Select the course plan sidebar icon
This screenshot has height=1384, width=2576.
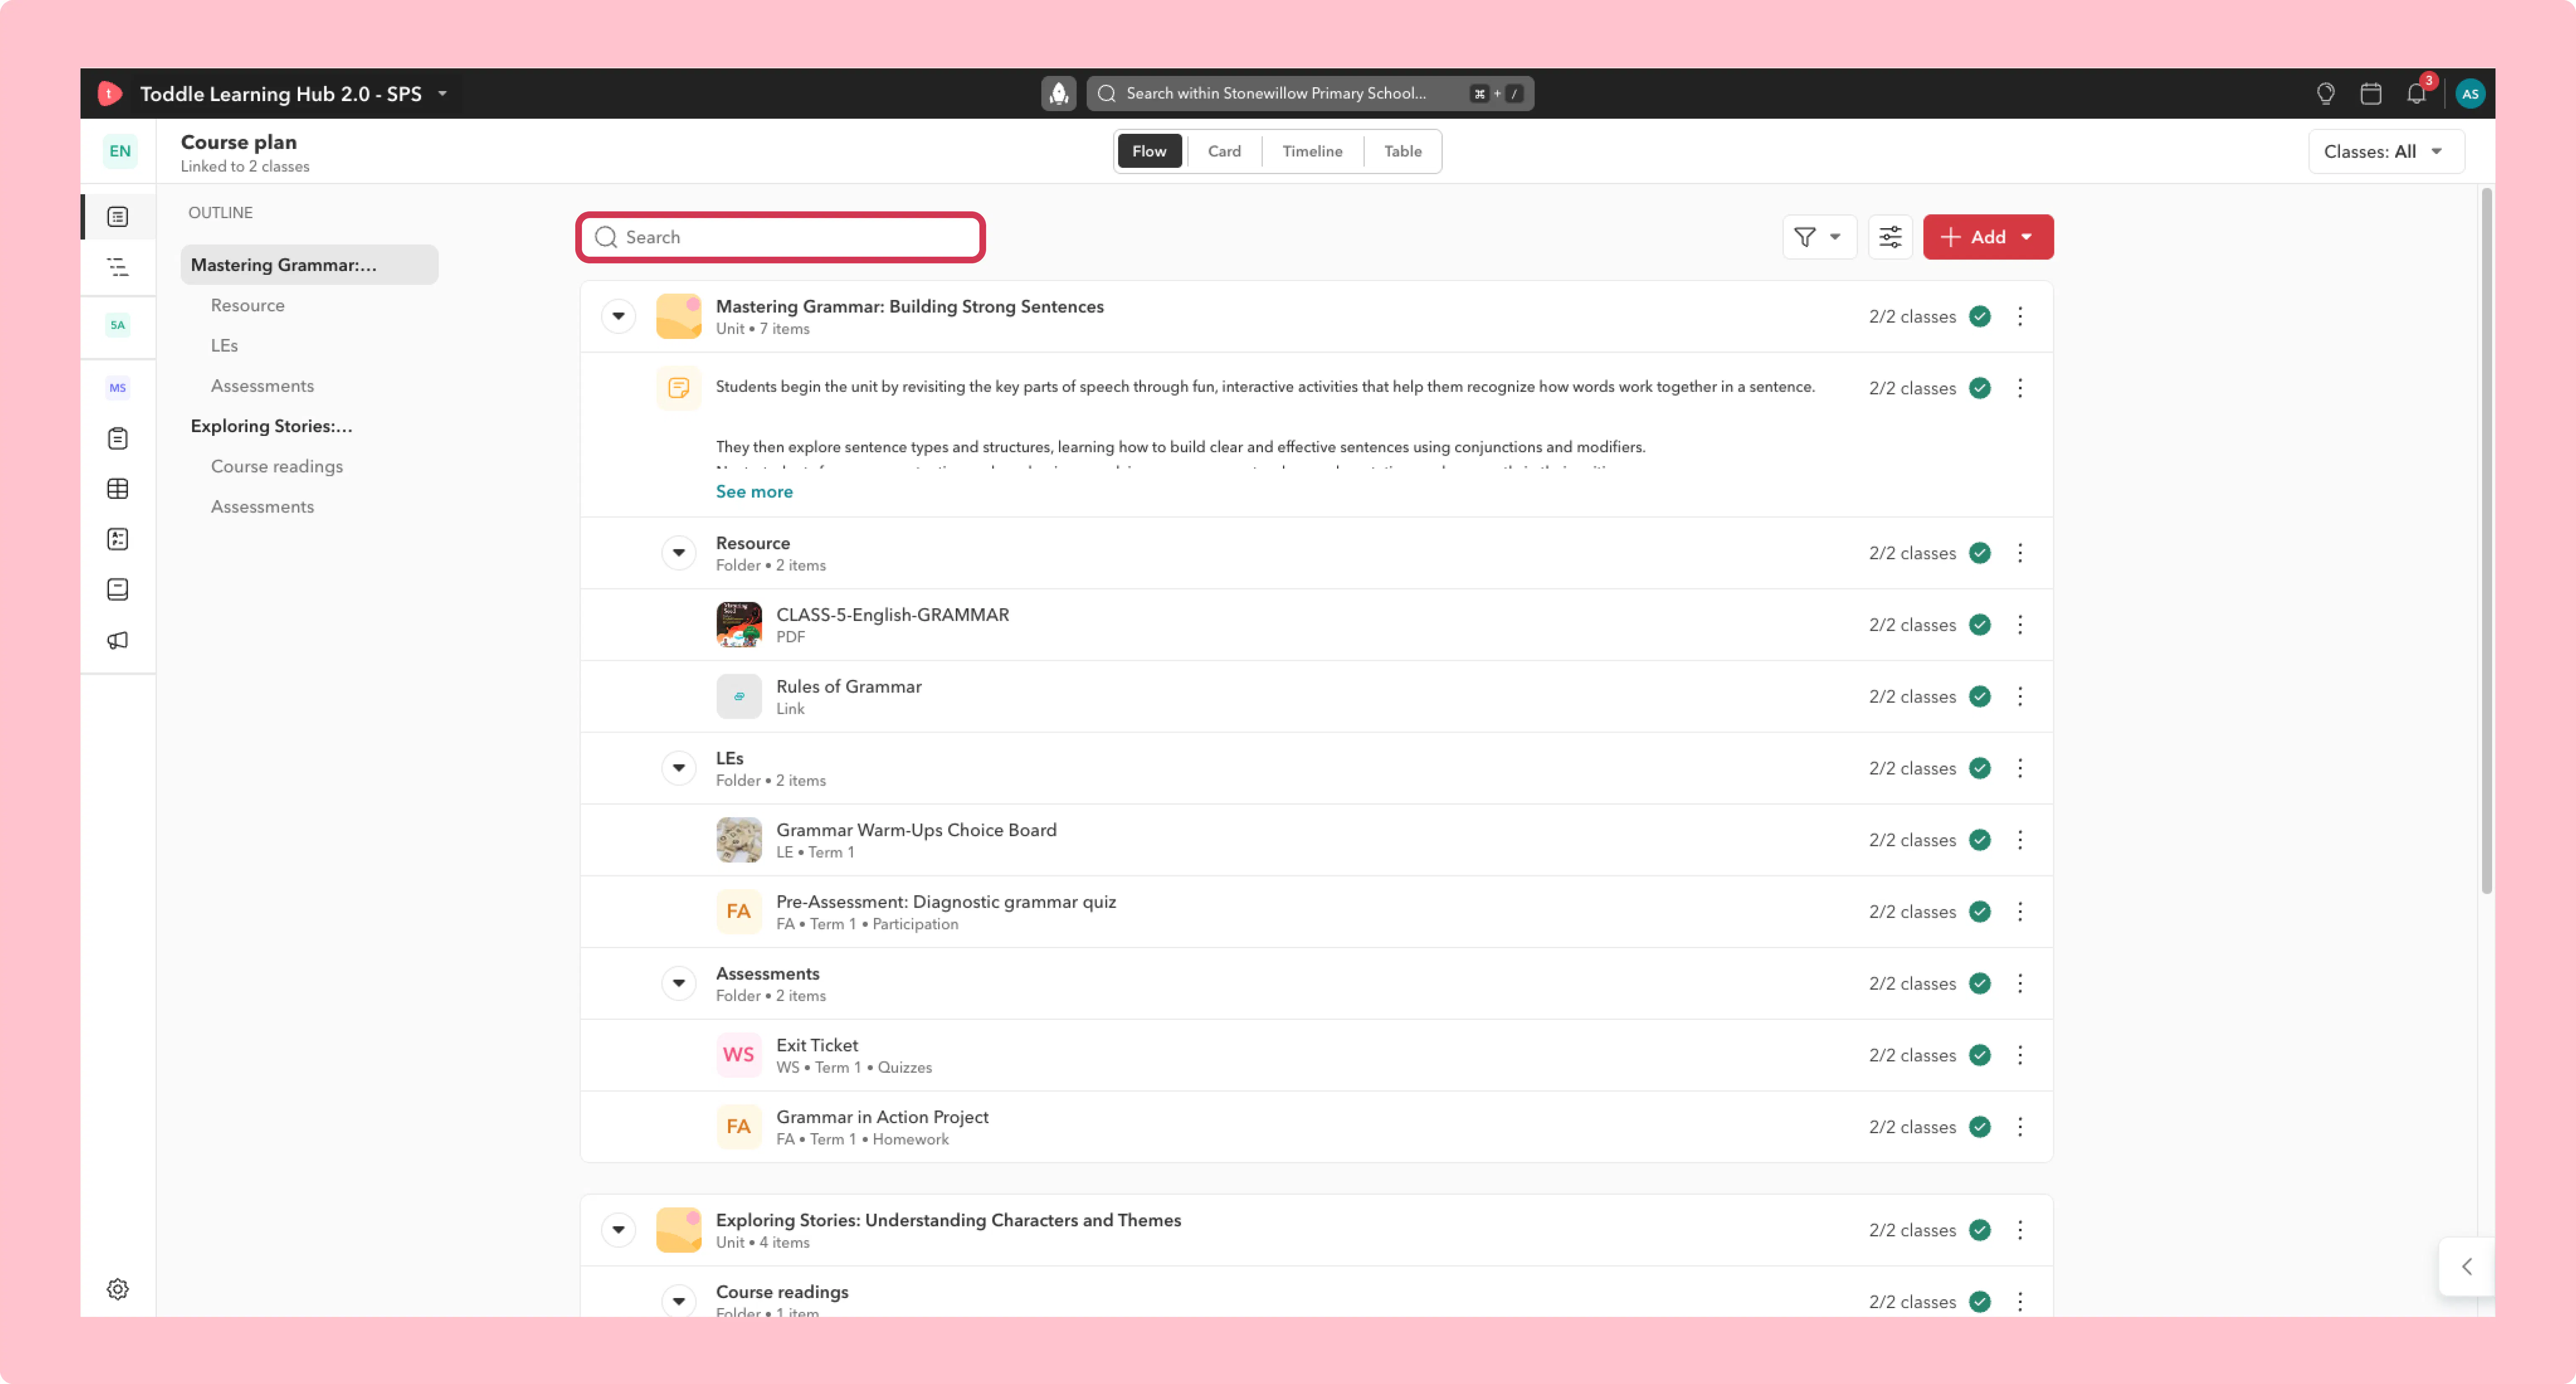[x=118, y=217]
